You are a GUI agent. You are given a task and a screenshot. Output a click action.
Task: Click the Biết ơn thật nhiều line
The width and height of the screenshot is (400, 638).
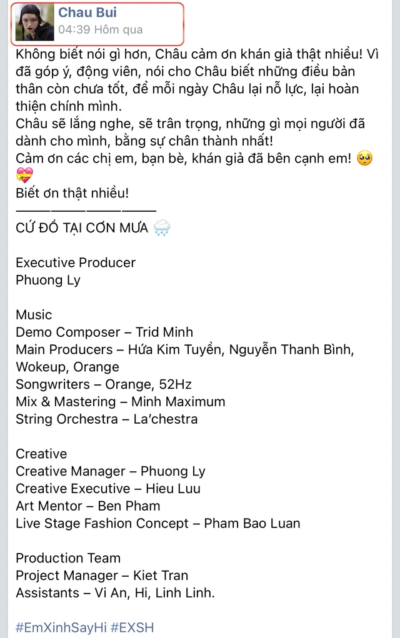(72, 193)
